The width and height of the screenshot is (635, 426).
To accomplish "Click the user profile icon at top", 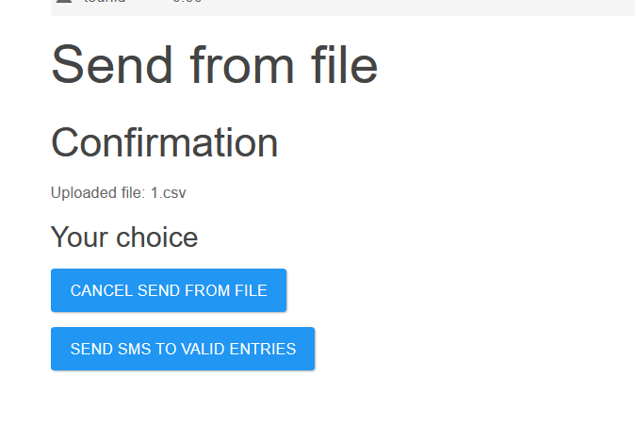I will (64, 2).
